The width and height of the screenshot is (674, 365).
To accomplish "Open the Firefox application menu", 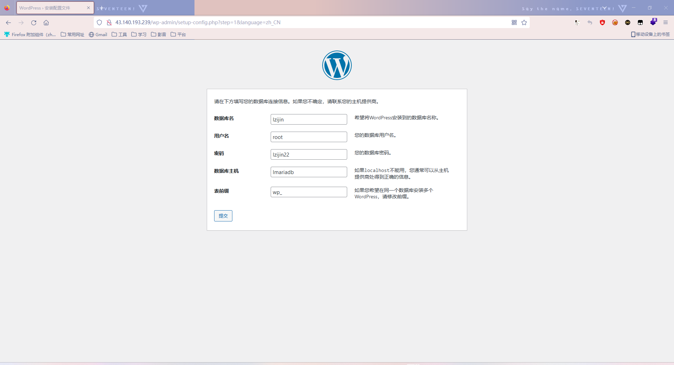I will click(666, 22).
